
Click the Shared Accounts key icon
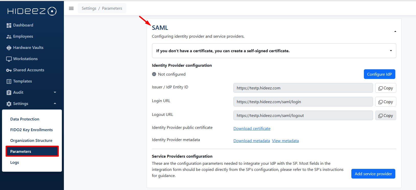[9, 70]
